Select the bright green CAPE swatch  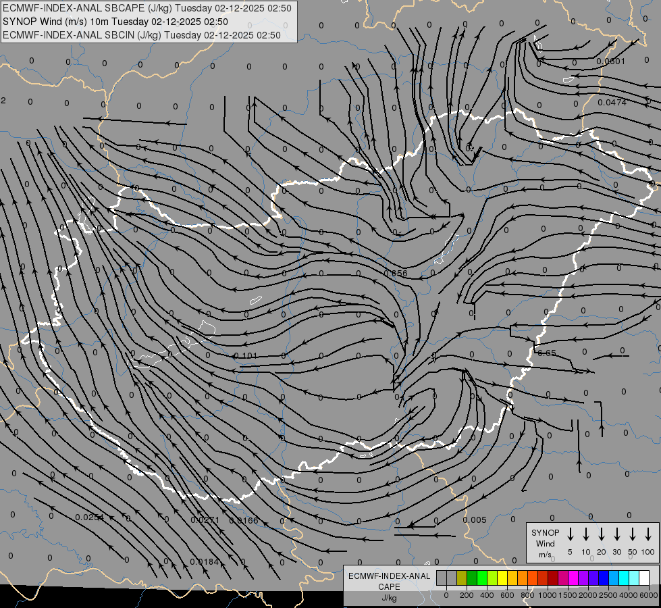[x=482, y=578]
